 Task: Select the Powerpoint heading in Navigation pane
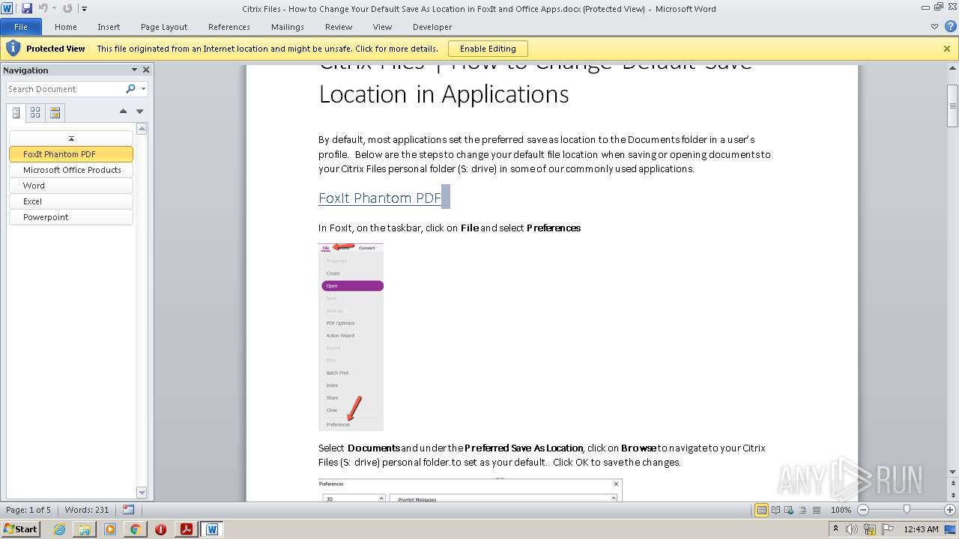(x=71, y=217)
